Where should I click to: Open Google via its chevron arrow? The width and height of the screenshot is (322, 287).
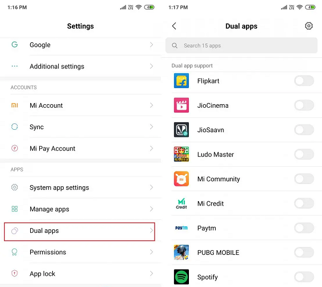151,45
